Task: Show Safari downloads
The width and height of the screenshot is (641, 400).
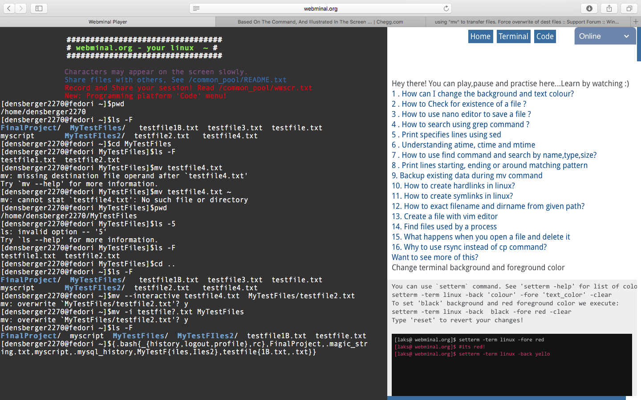Action: 589,8
